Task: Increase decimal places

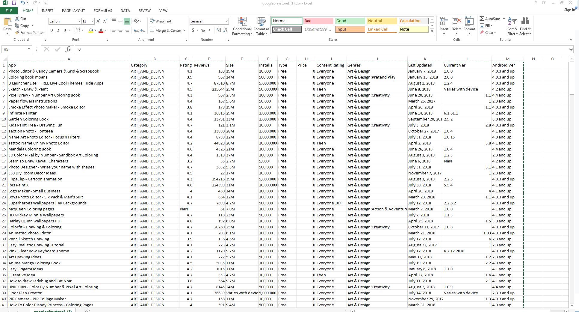Action: 219,30
